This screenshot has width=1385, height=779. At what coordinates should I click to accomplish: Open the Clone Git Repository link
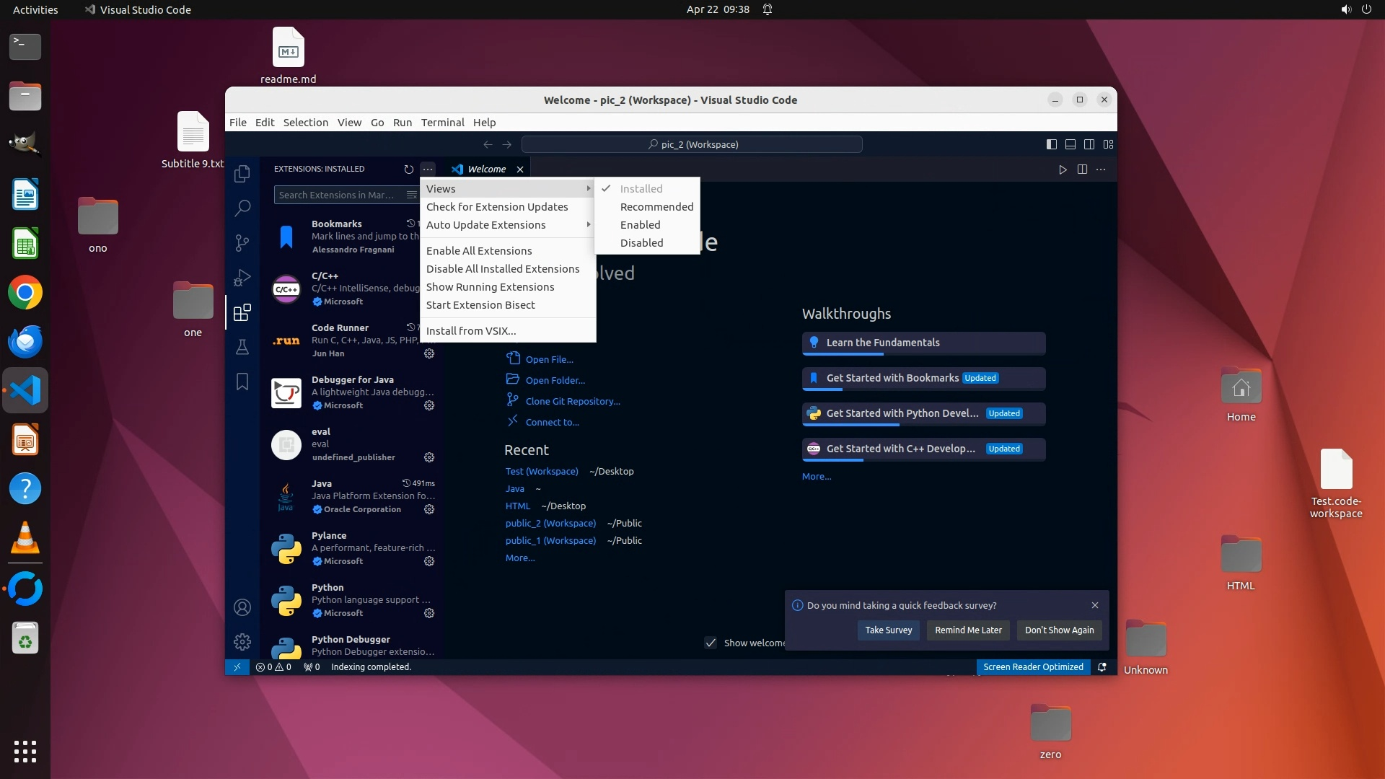tap(572, 401)
